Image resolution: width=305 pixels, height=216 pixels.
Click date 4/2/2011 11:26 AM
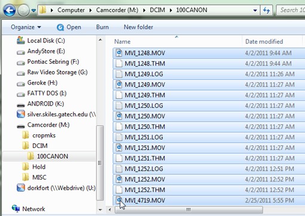(x=270, y=74)
